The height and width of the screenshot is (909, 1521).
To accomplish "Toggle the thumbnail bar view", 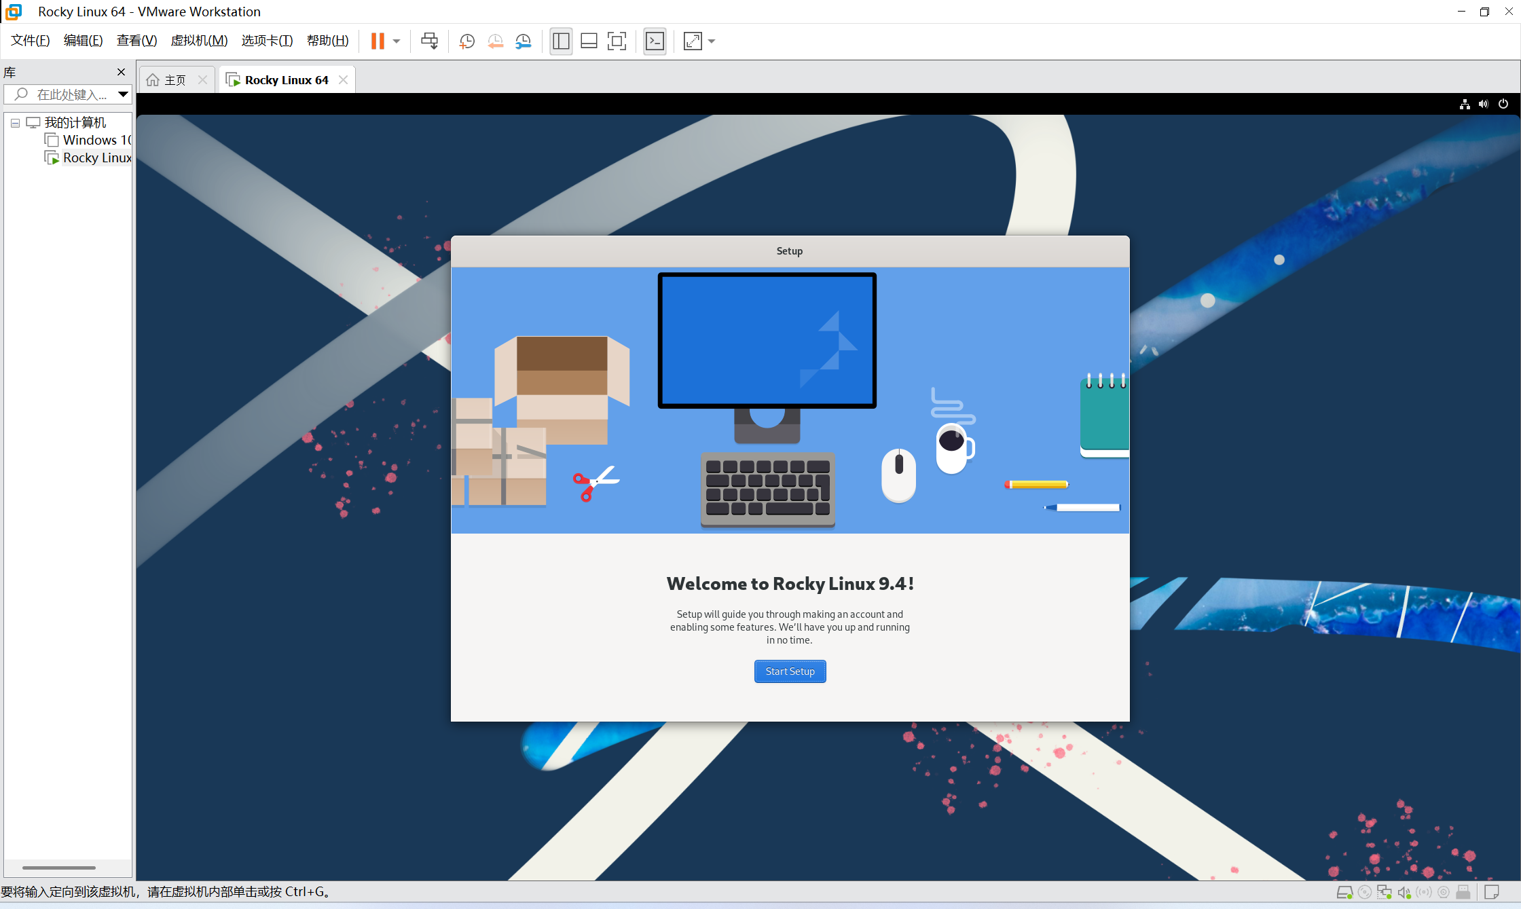I will [589, 41].
